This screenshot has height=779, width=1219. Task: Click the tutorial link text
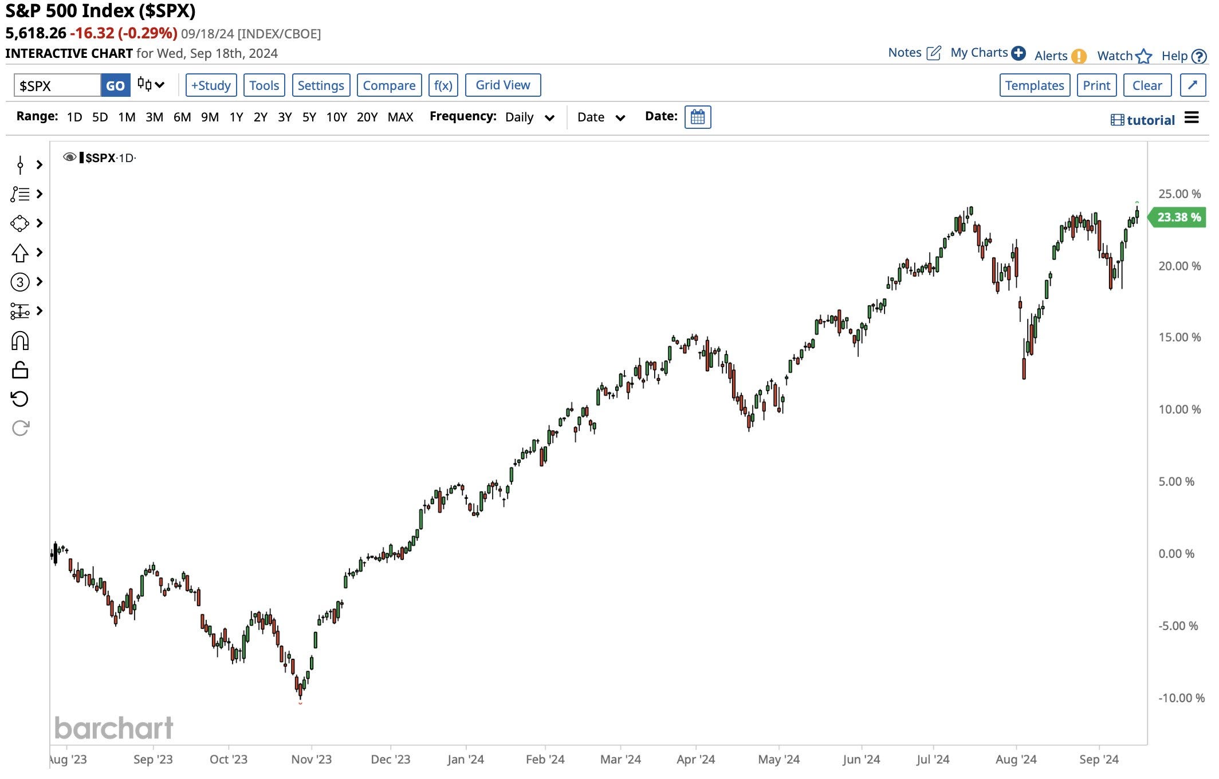pyautogui.click(x=1151, y=120)
